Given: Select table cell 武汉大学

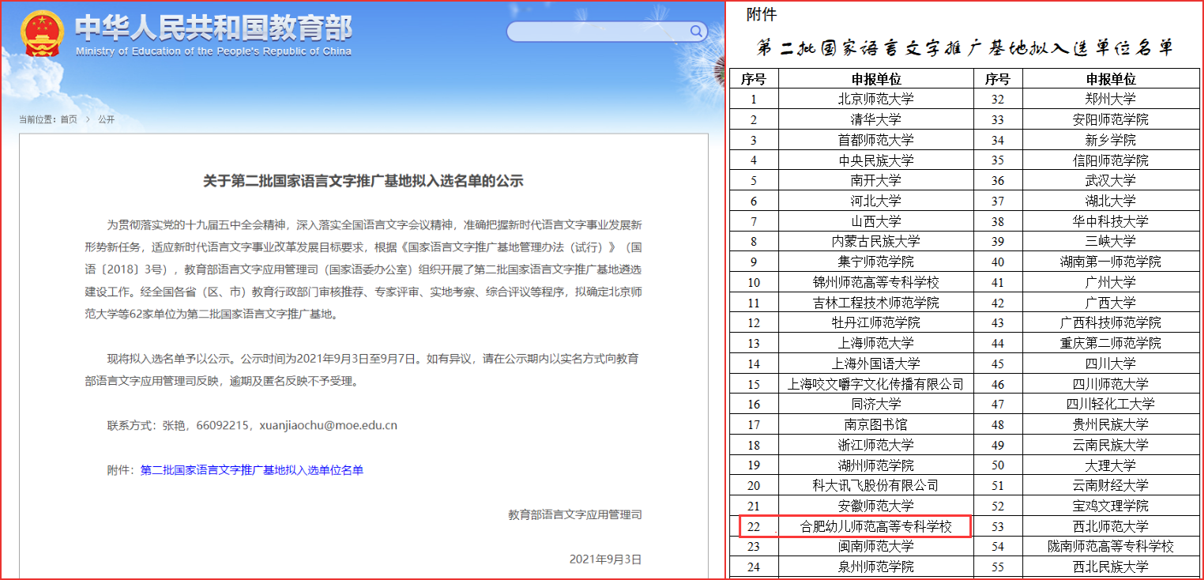Looking at the screenshot, I should 1111,180.
